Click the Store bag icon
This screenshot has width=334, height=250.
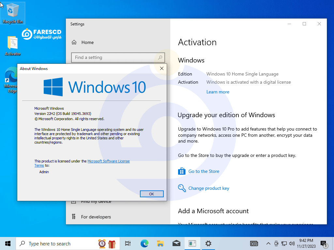(182, 171)
